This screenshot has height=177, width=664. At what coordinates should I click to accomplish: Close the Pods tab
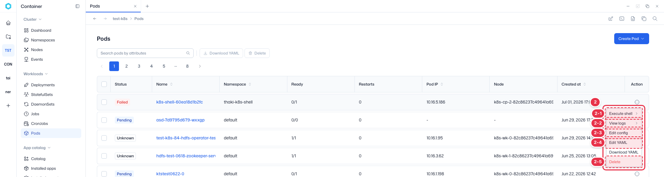pyautogui.click(x=135, y=6)
